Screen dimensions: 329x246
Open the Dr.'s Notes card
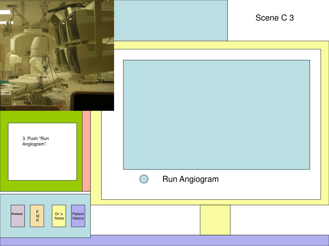click(59, 216)
